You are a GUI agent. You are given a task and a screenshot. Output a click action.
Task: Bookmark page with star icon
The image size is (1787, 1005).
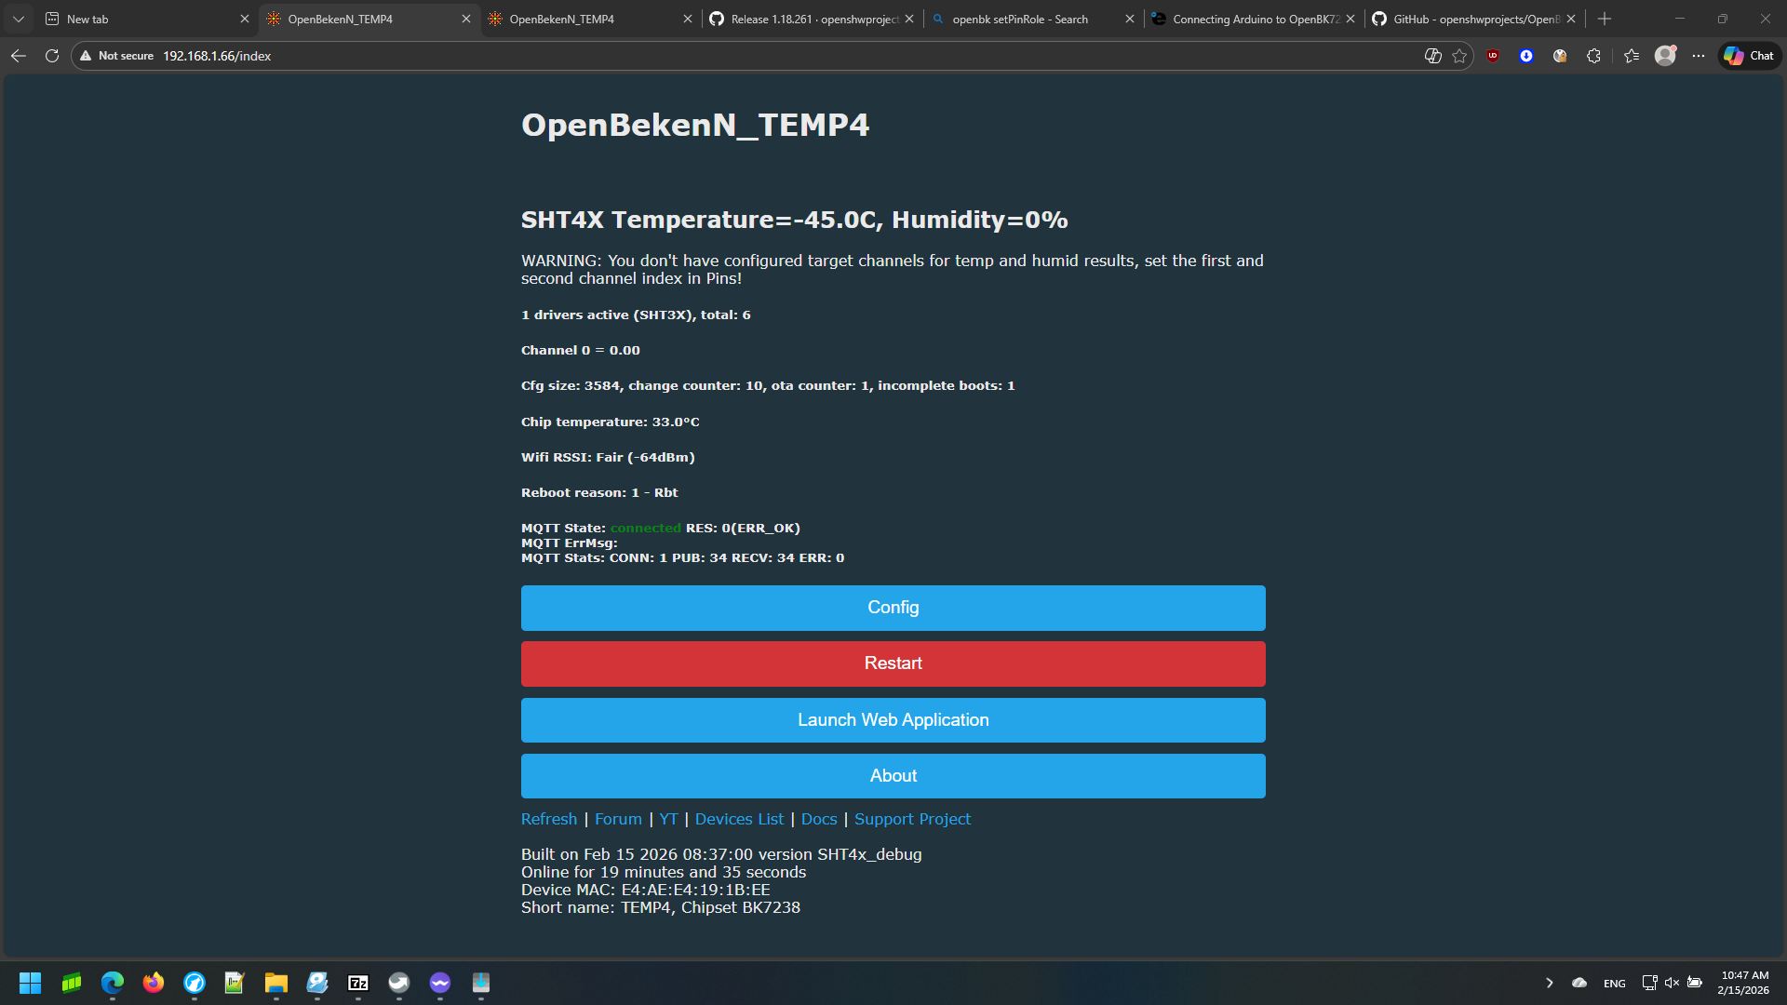[x=1459, y=56]
